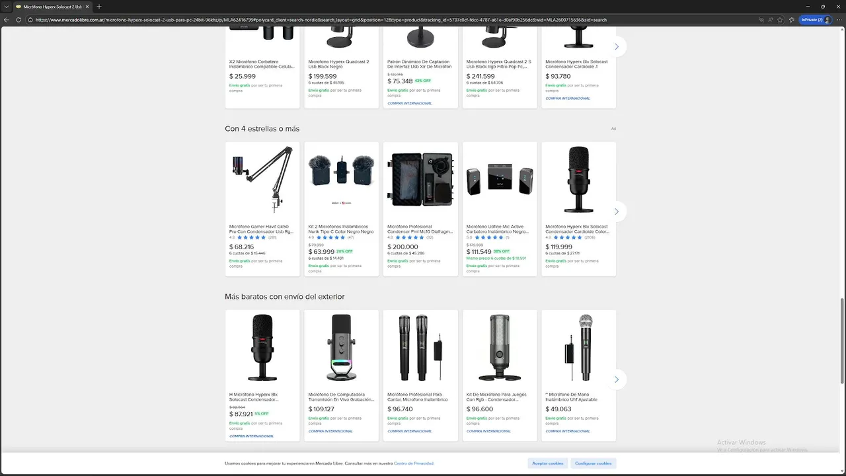This screenshot has height=476, width=846.
Task: Open Micrófono Gamer Havit Gk50 product image
Action: [262, 180]
